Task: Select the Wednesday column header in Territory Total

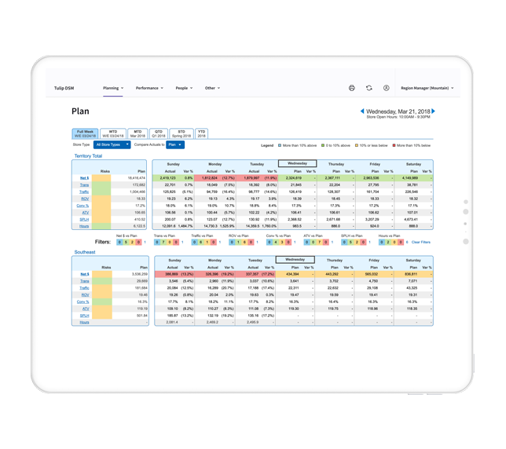Action: pyautogui.click(x=298, y=163)
